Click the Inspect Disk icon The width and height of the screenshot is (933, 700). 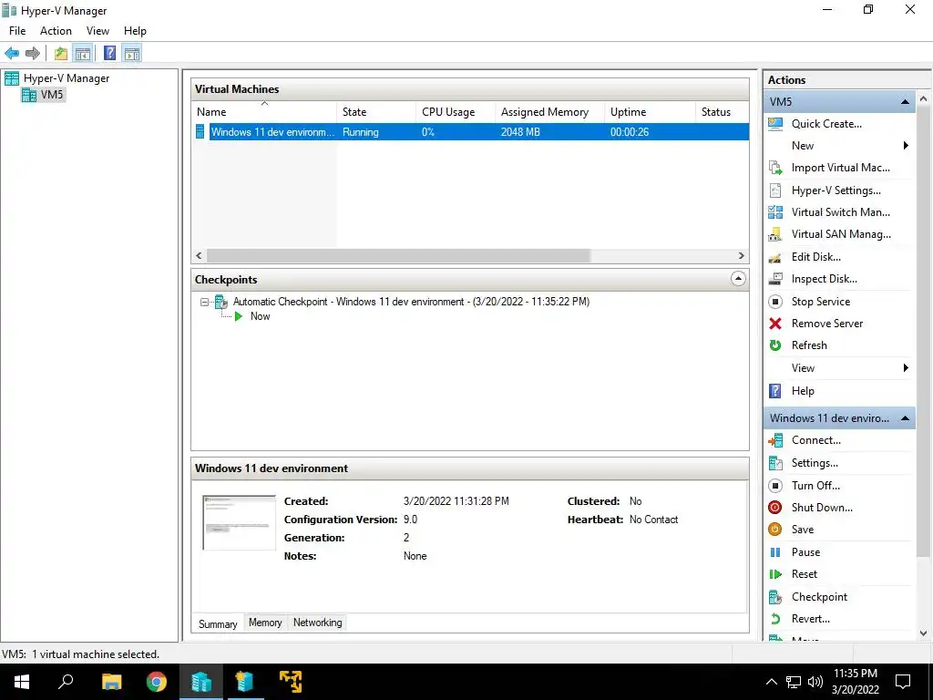(775, 279)
